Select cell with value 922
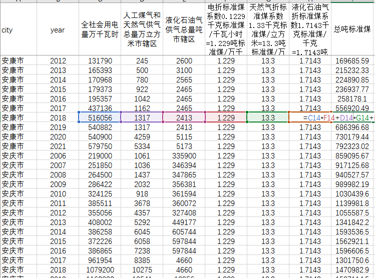375x278 pixels. [x=142, y=89]
